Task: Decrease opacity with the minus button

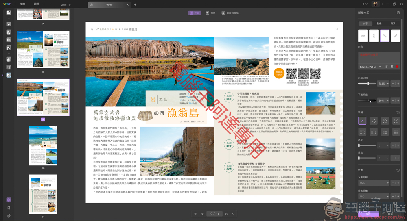Action: click(x=393, y=100)
